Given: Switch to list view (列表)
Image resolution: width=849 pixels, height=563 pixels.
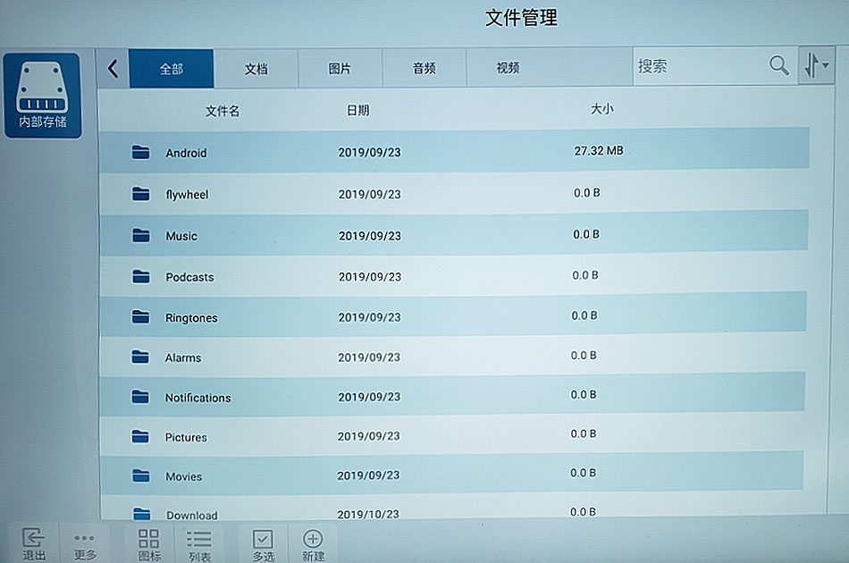Looking at the screenshot, I should coord(199,543).
